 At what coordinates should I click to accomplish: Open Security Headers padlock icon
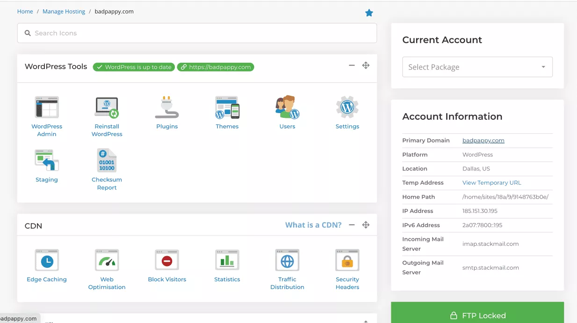[347, 260]
